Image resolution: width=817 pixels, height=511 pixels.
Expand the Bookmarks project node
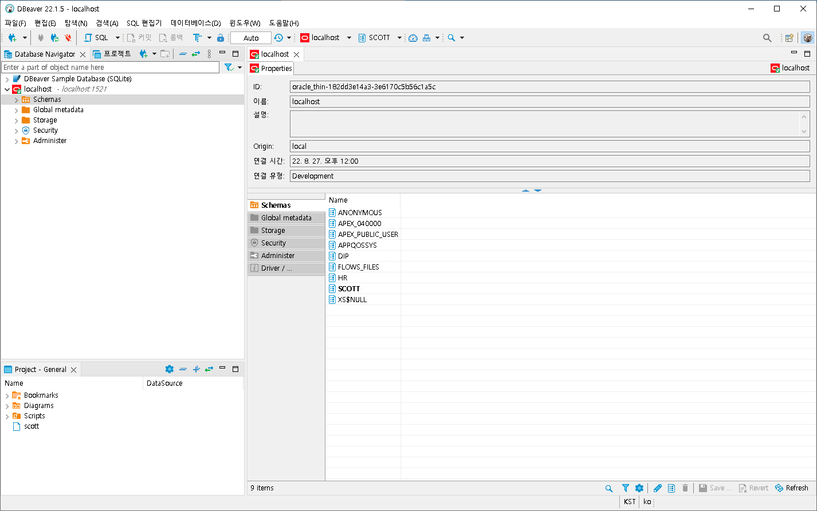[7, 395]
